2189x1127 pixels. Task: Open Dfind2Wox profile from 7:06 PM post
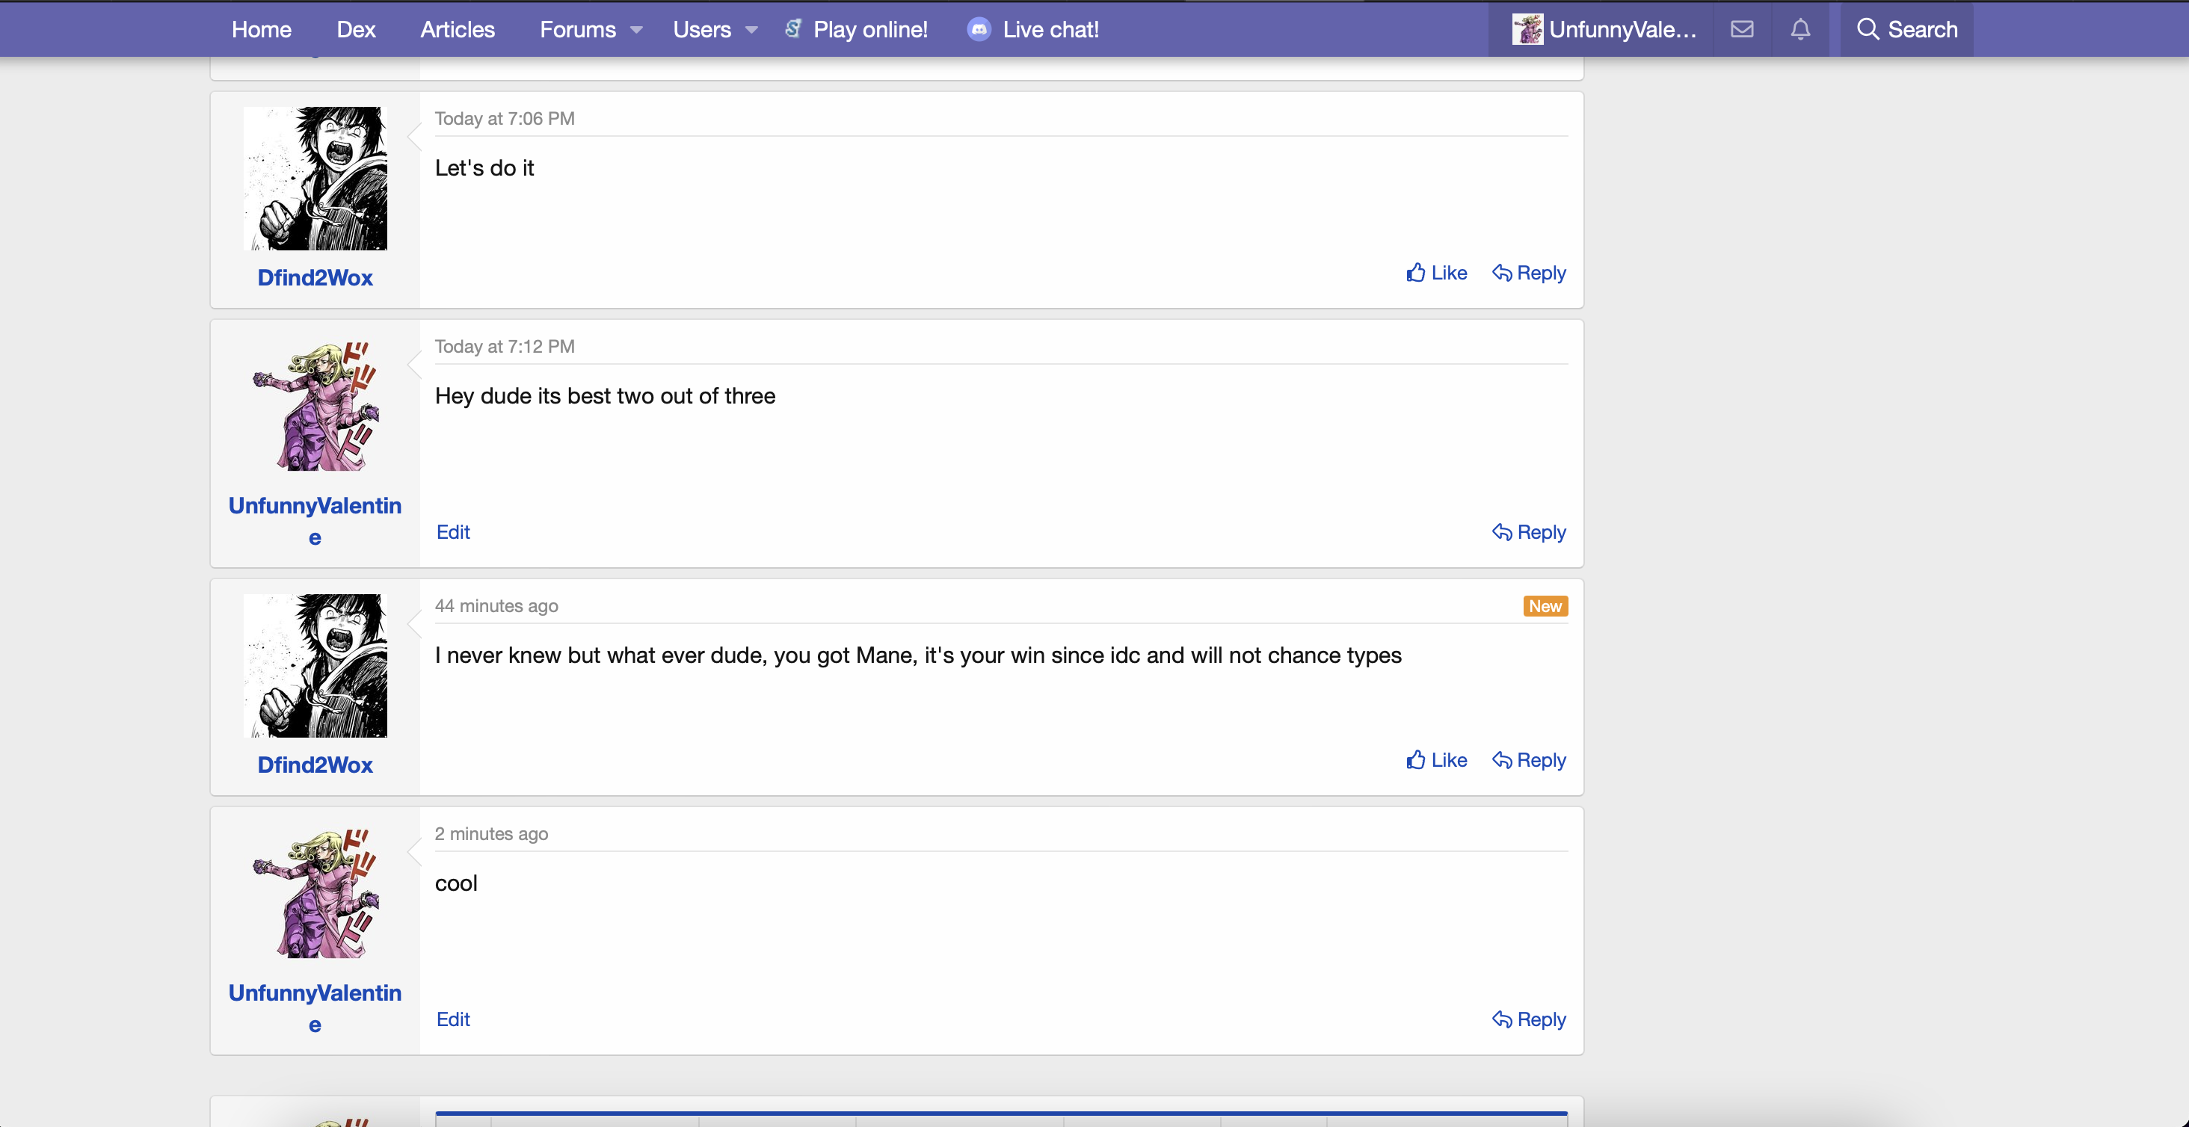pos(315,278)
